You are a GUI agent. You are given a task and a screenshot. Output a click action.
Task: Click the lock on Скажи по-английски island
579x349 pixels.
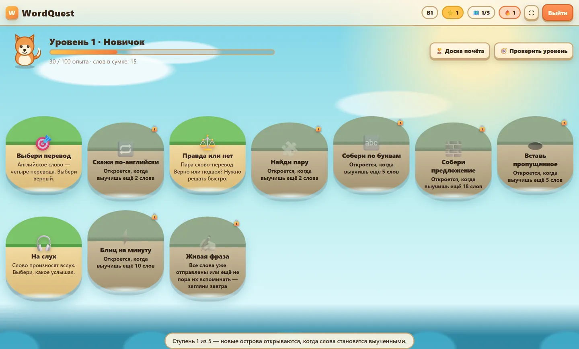tap(154, 129)
